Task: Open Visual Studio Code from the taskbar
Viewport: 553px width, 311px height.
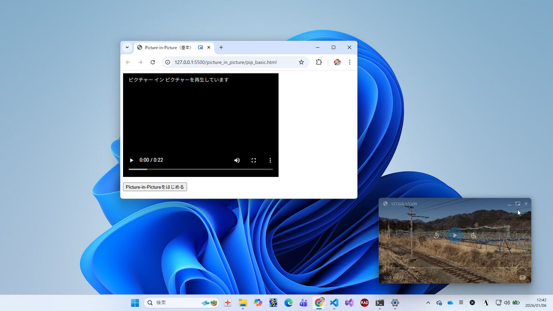Action: (334, 303)
